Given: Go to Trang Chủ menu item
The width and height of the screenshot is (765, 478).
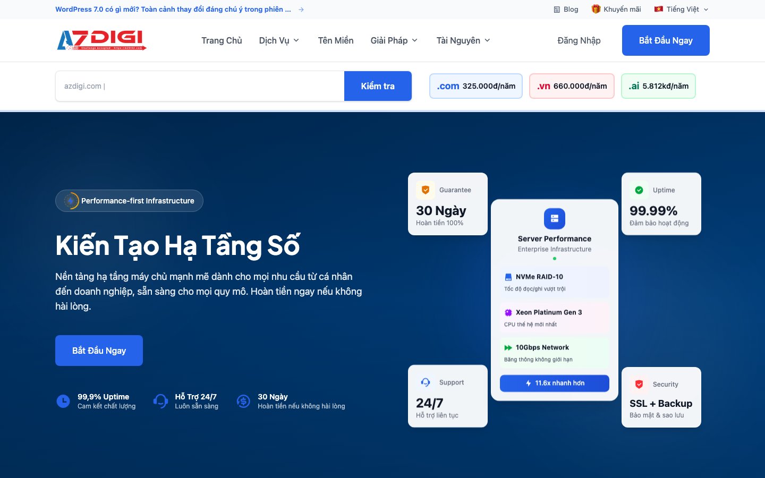Looking at the screenshot, I should [x=222, y=40].
